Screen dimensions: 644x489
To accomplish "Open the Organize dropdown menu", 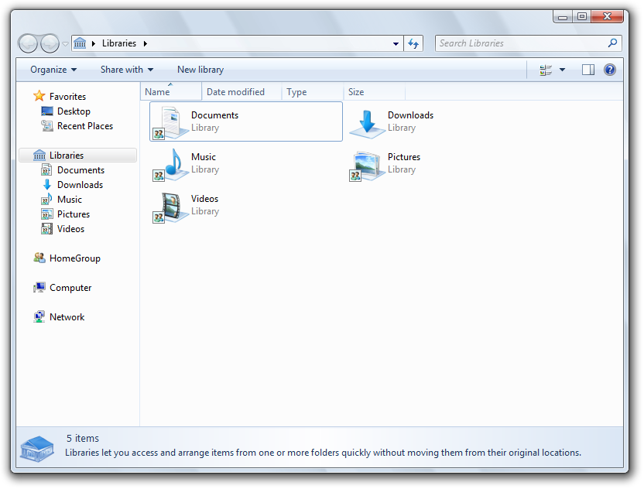I will click(53, 70).
